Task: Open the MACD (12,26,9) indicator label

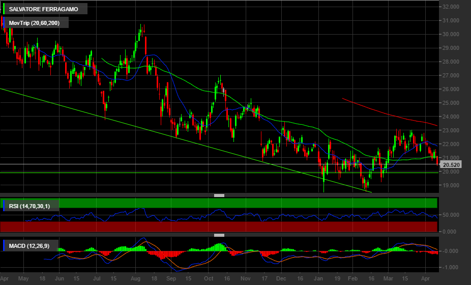Action: [x=30, y=247]
